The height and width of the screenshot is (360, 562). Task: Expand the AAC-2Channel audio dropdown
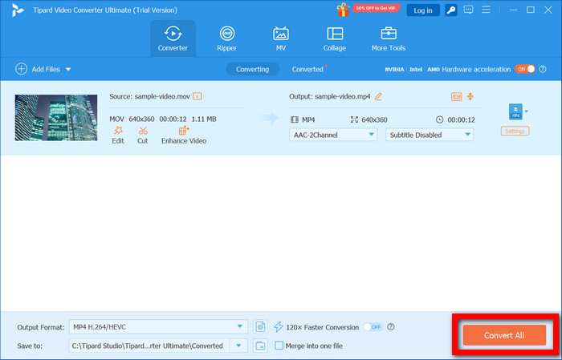[x=333, y=135]
